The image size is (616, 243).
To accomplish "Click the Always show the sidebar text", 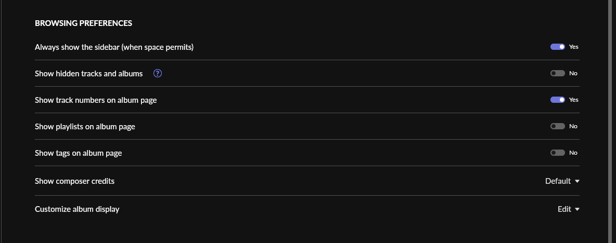I will pos(114,47).
